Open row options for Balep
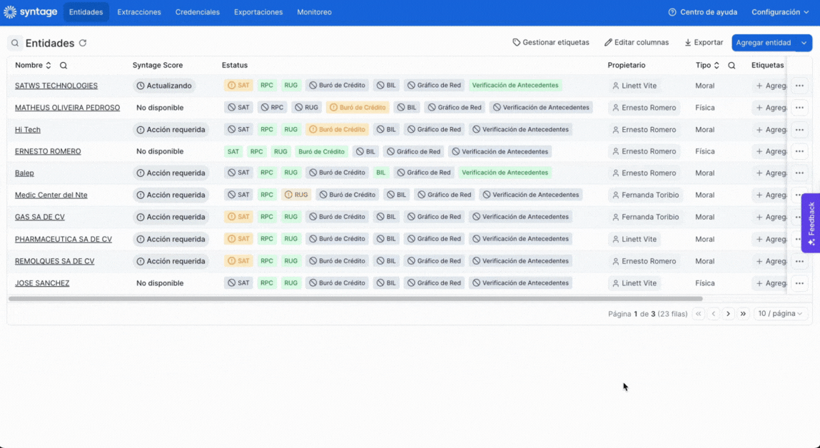 (x=799, y=173)
